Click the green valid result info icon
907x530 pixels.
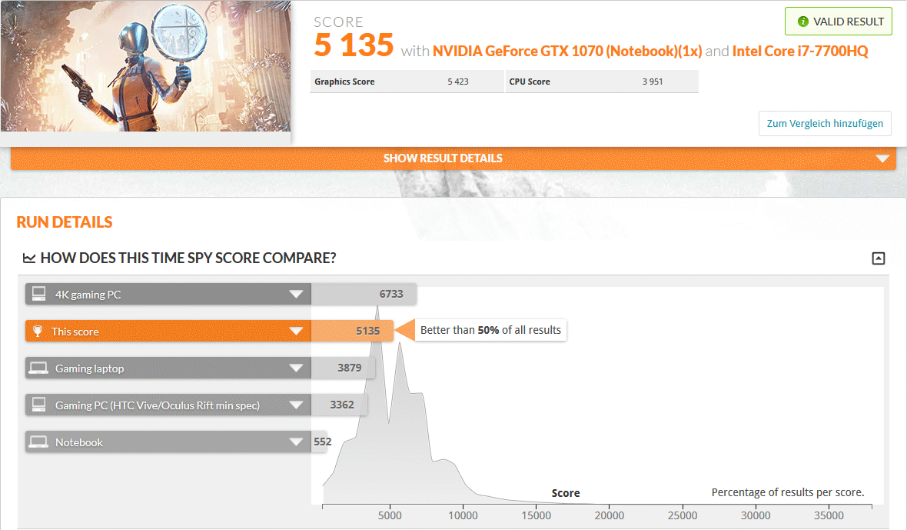[803, 22]
